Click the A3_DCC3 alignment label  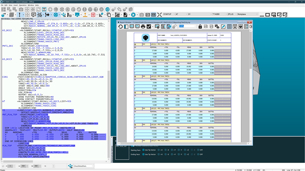(7, 59)
